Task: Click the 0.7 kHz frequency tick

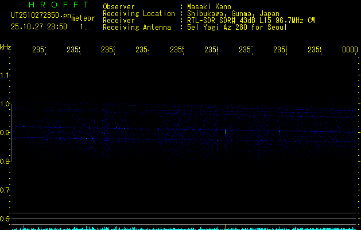Action: pos(6,190)
